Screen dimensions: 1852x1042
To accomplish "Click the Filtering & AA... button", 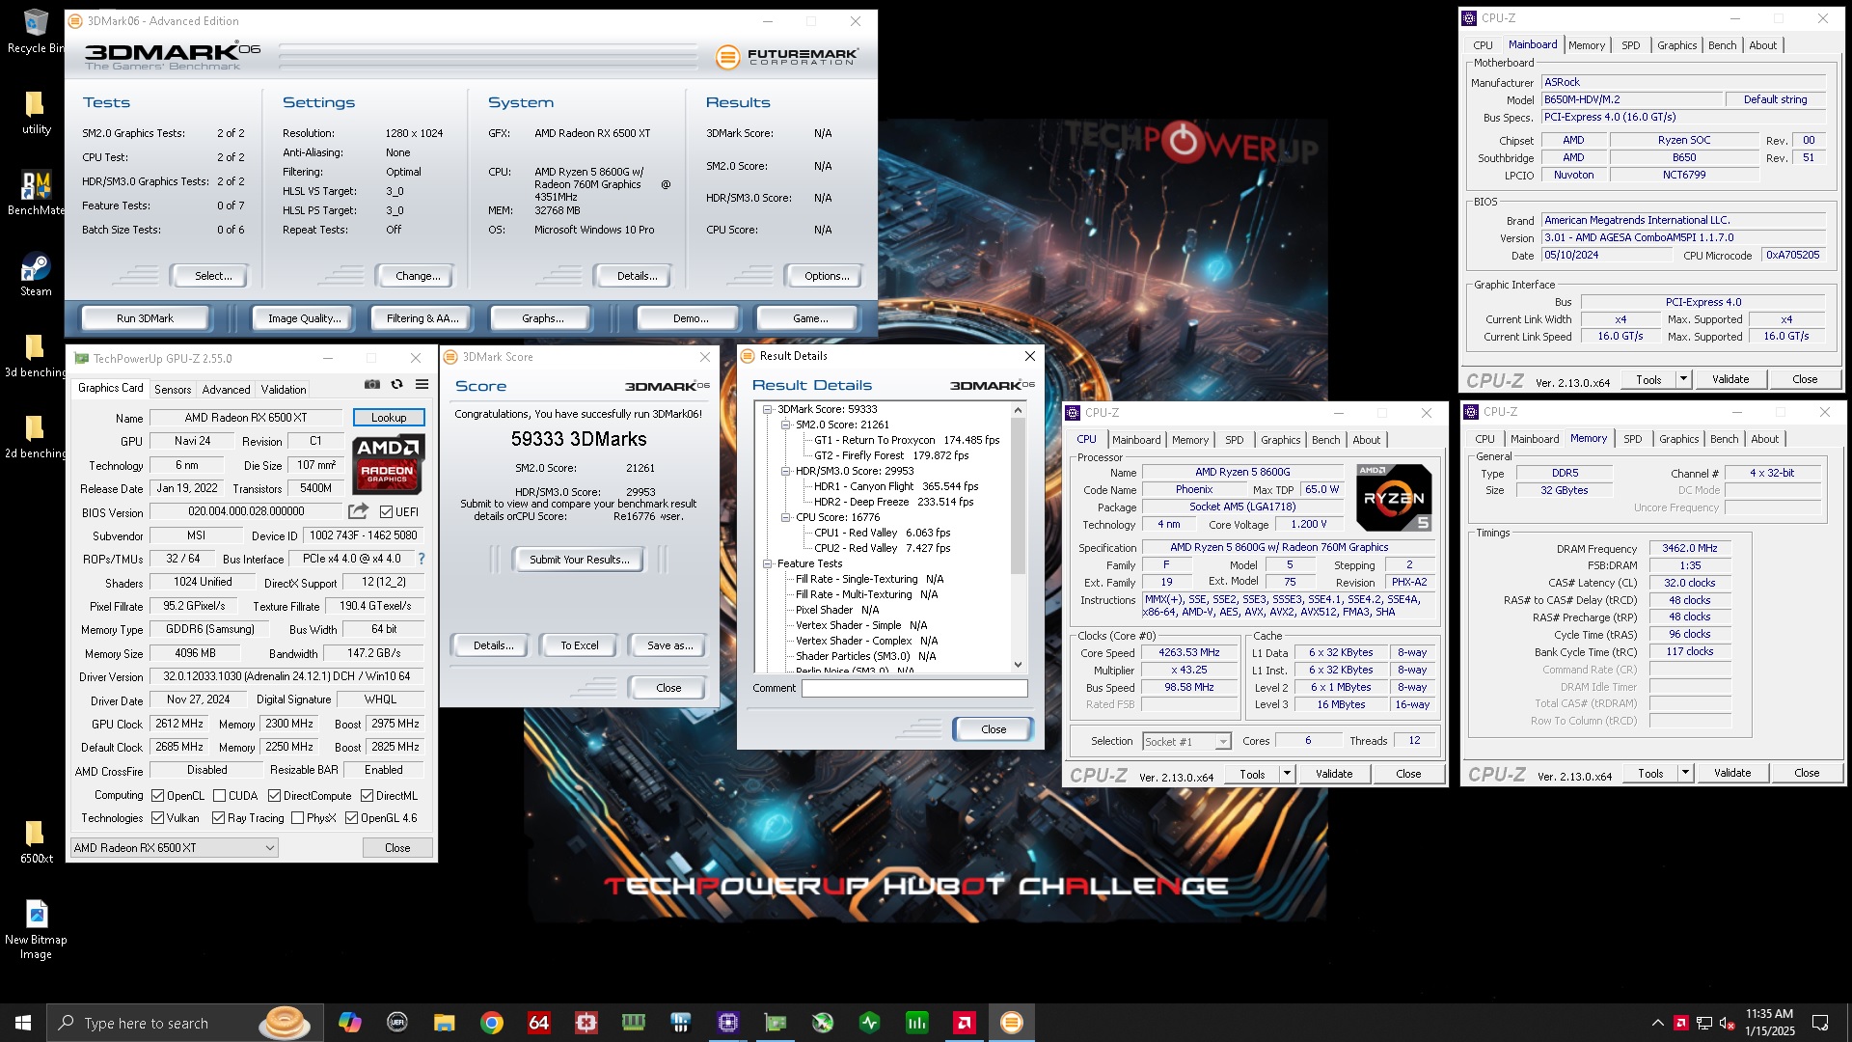I will [422, 318].
